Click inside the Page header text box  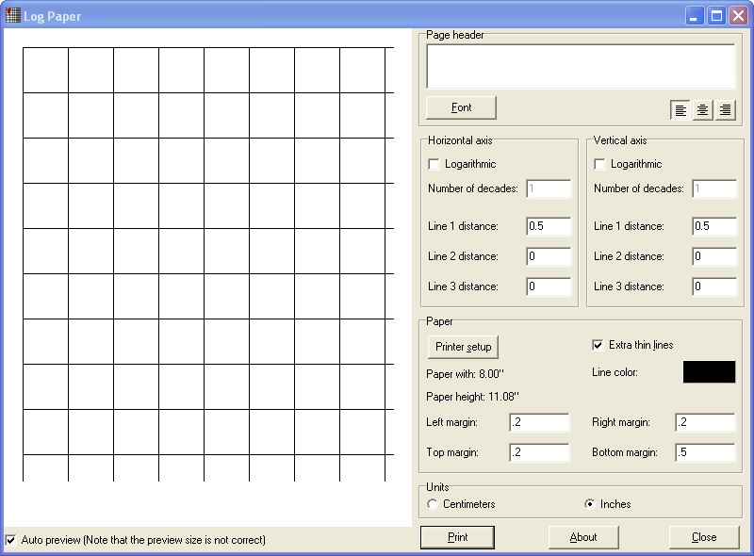[x=581, y=66]
